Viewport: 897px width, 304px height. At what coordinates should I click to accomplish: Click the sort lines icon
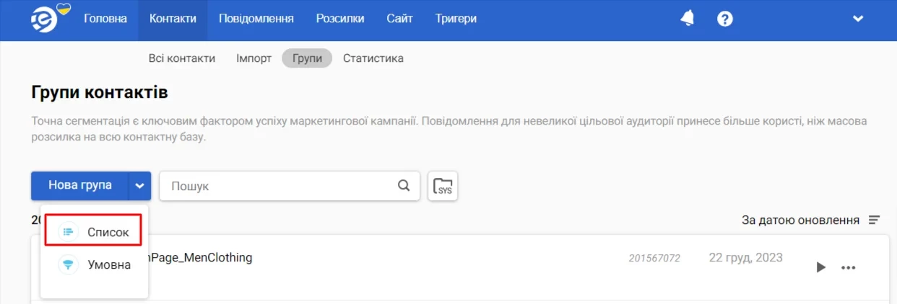pos(874,220)
